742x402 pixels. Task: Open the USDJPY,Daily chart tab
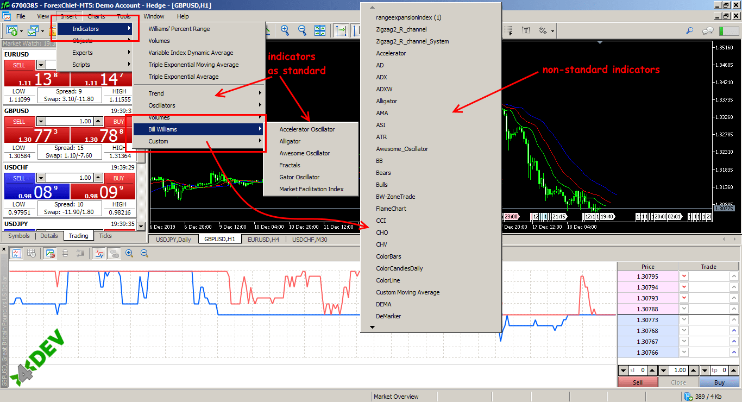click(x=173, y=239)
